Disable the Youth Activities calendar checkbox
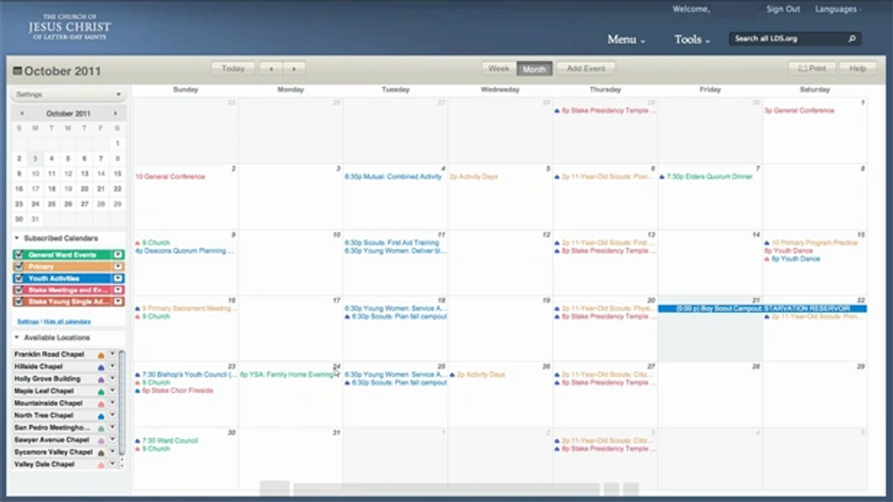893x502 pixels. click(x=19, y=278)
